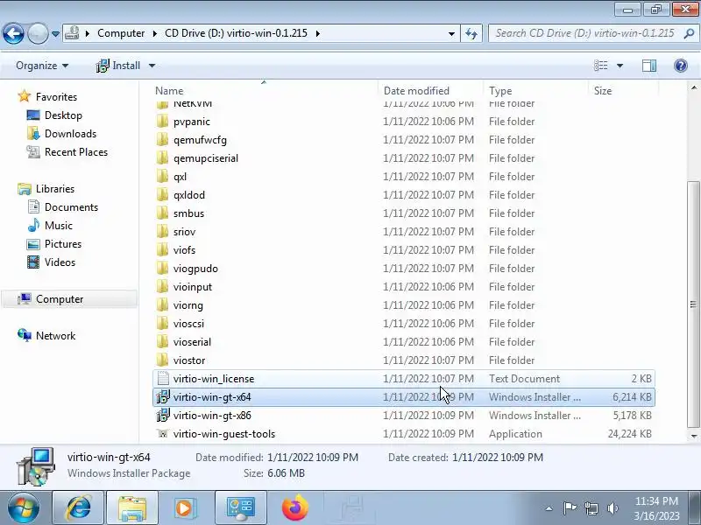Open Windows Media Player from taskbar
The width and height of the screenshot is (701, 525).
(x=184, y=507)
